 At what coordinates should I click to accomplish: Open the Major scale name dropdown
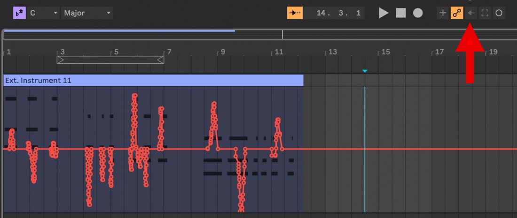86,13
